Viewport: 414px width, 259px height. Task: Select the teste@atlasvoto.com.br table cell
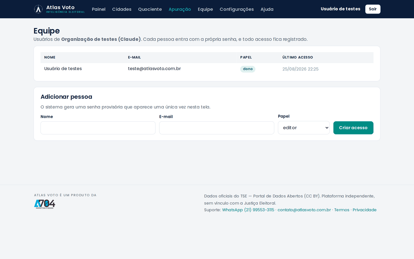[x=155, y=69]
